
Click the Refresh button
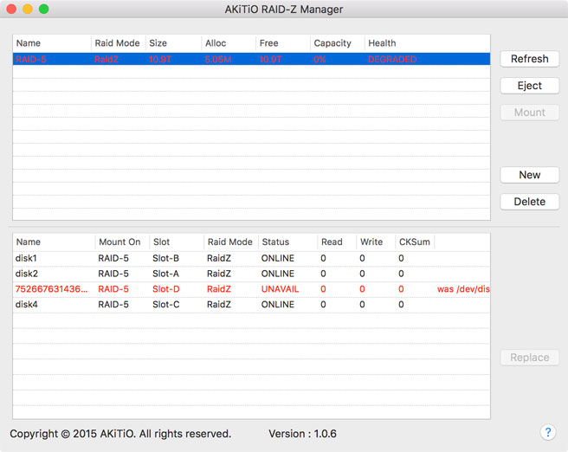click(529, 59)
